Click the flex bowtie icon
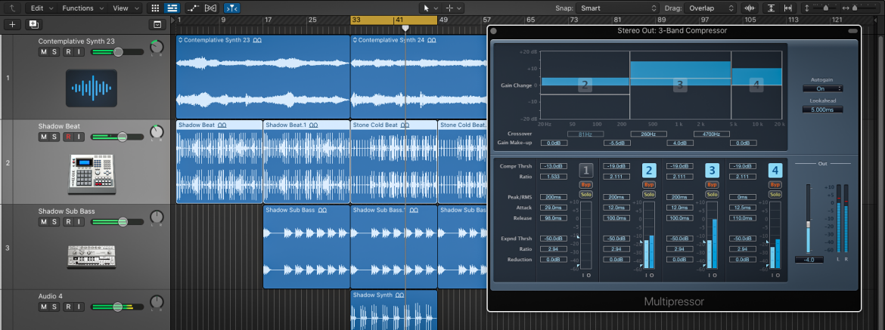 pyautogui.click(x=210, y=8)
